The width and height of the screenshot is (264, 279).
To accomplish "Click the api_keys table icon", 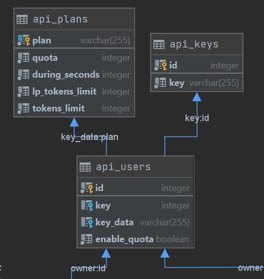I will pyautogui.click(x=159, y=44).
